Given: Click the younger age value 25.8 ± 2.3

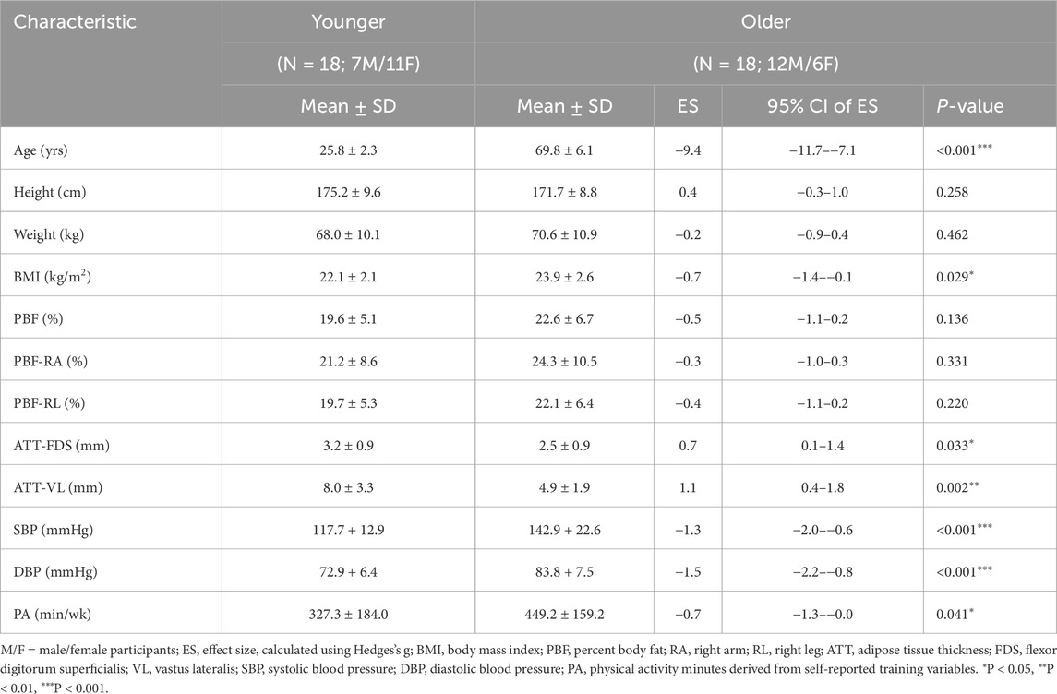Looking at the screenshot, I should pyautogui.click(x=349, y=150).
